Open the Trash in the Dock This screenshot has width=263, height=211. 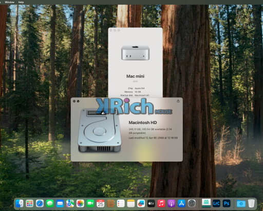point(251,204)
